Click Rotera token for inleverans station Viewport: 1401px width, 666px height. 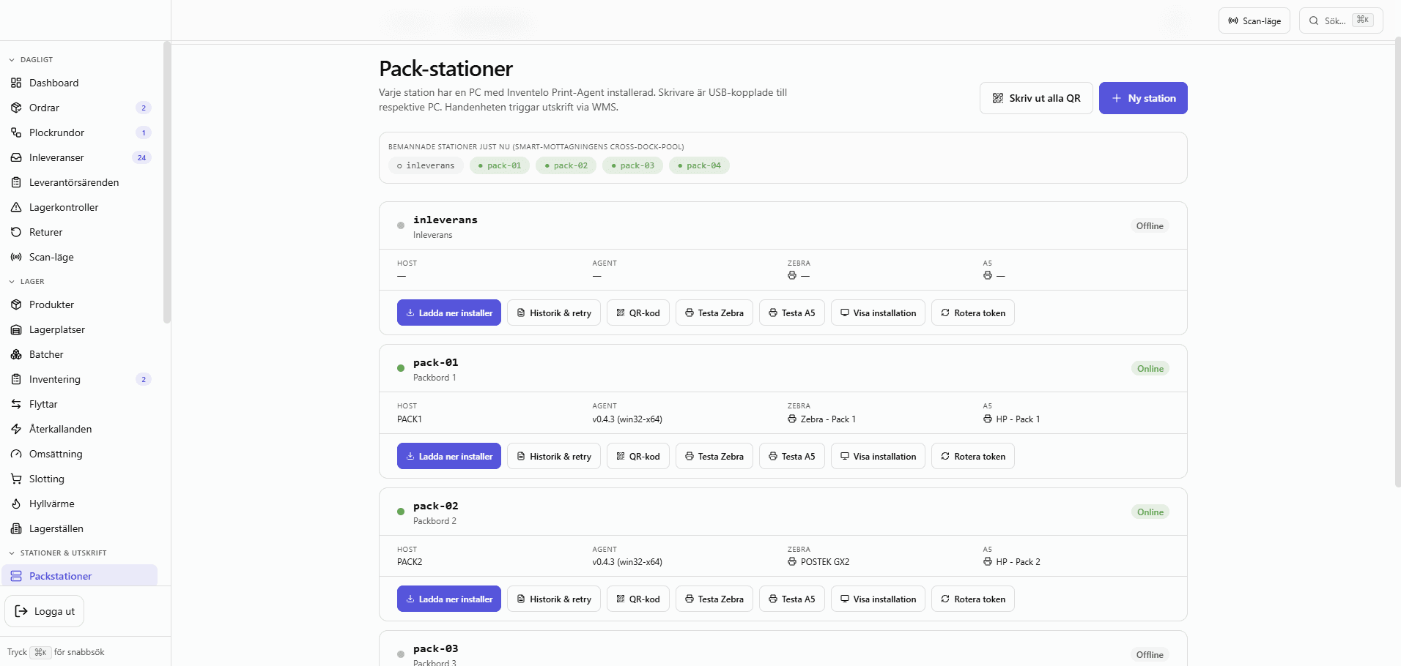973,313
